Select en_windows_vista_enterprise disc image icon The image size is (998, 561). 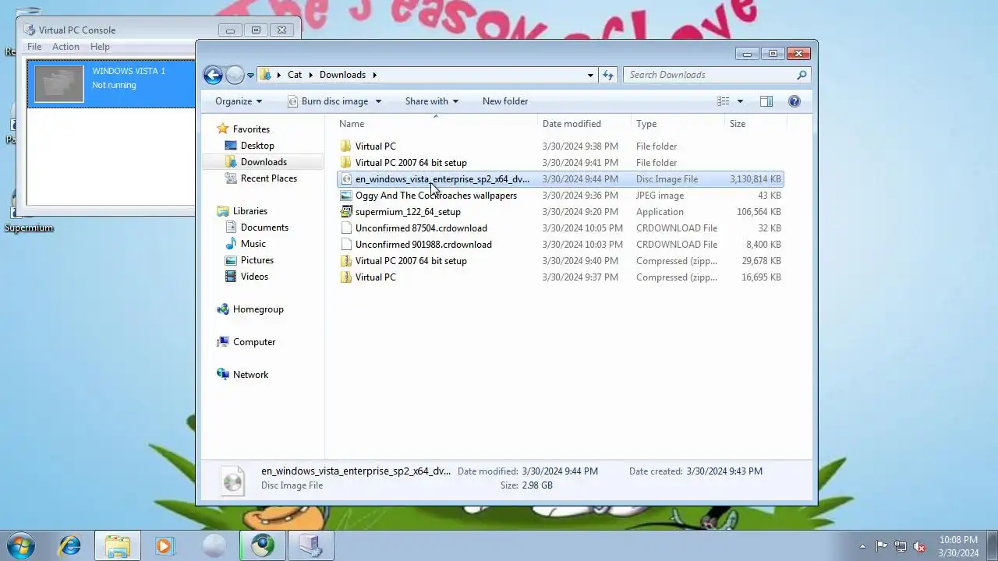pos(346,179)
